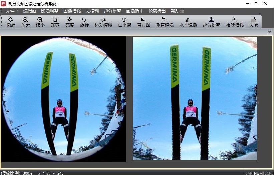This screenshot has width=274, height=175.
Task: Open the 文件 menu
Action: tap(12, 11)
